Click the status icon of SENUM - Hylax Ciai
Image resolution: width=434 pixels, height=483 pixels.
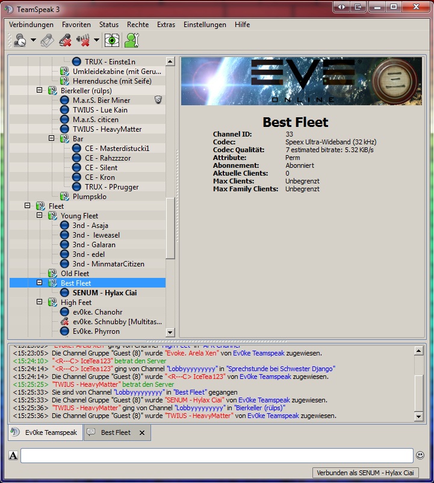[x=64, y=293]
